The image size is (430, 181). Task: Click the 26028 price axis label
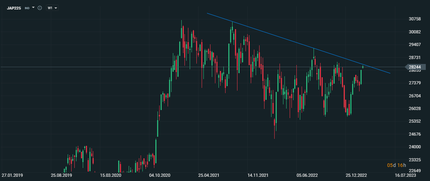[x=415, y=109]
